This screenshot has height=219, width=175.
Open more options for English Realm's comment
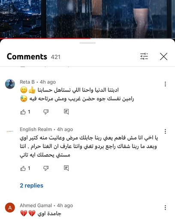(x=165, y=131)
